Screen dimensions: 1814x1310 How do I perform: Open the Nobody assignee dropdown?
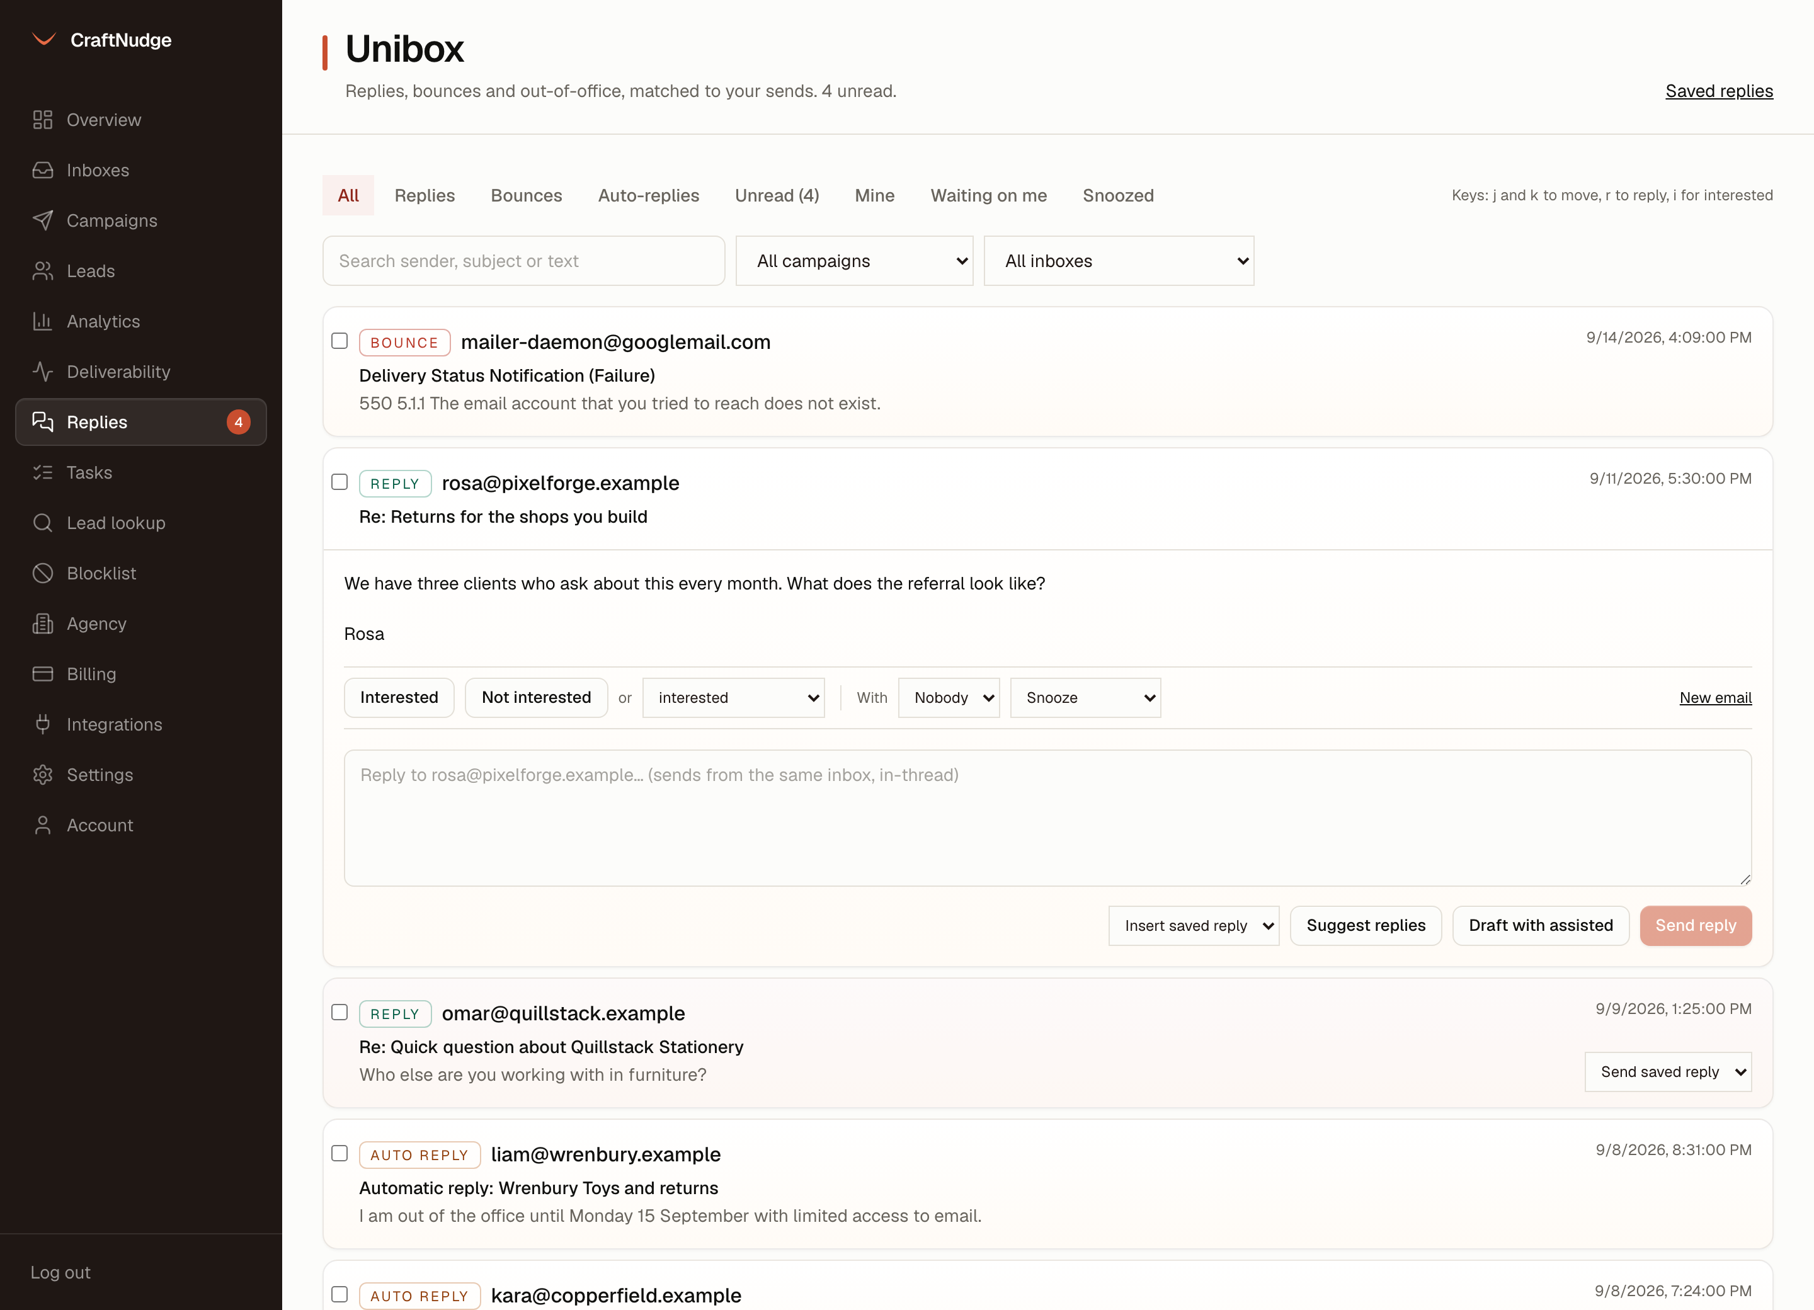[949, 697]
